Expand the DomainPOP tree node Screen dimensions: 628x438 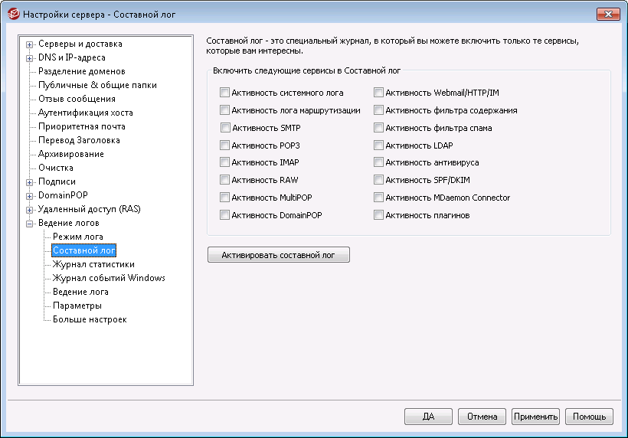(x=29, y=196)
